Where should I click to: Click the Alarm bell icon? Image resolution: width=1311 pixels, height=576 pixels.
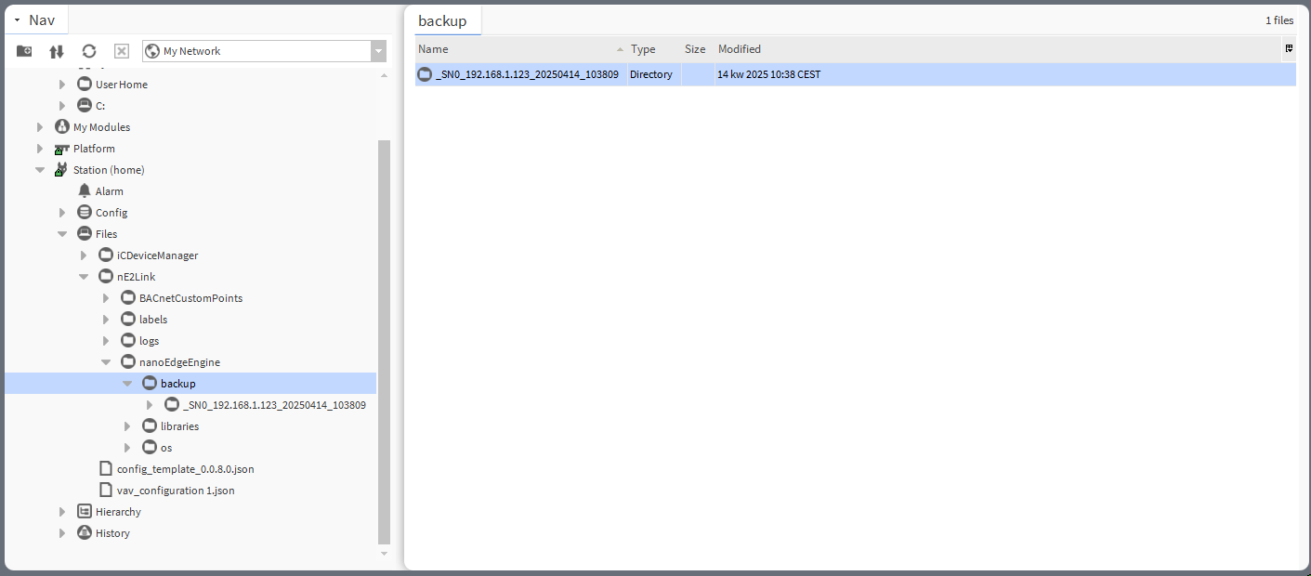[85, 190]
